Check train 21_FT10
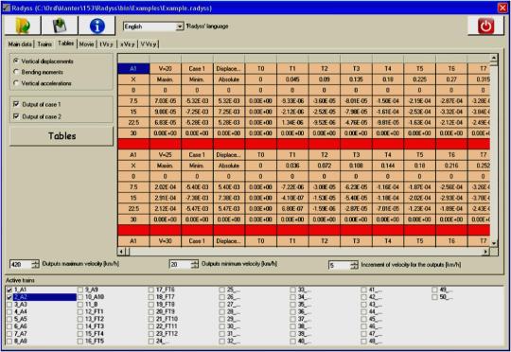Screen dimensions: 511x352 click(x=150, y=319)
